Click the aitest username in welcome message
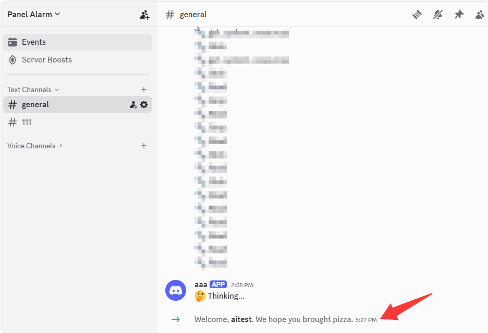Screen dimensions: 488x333 [241, 319]
